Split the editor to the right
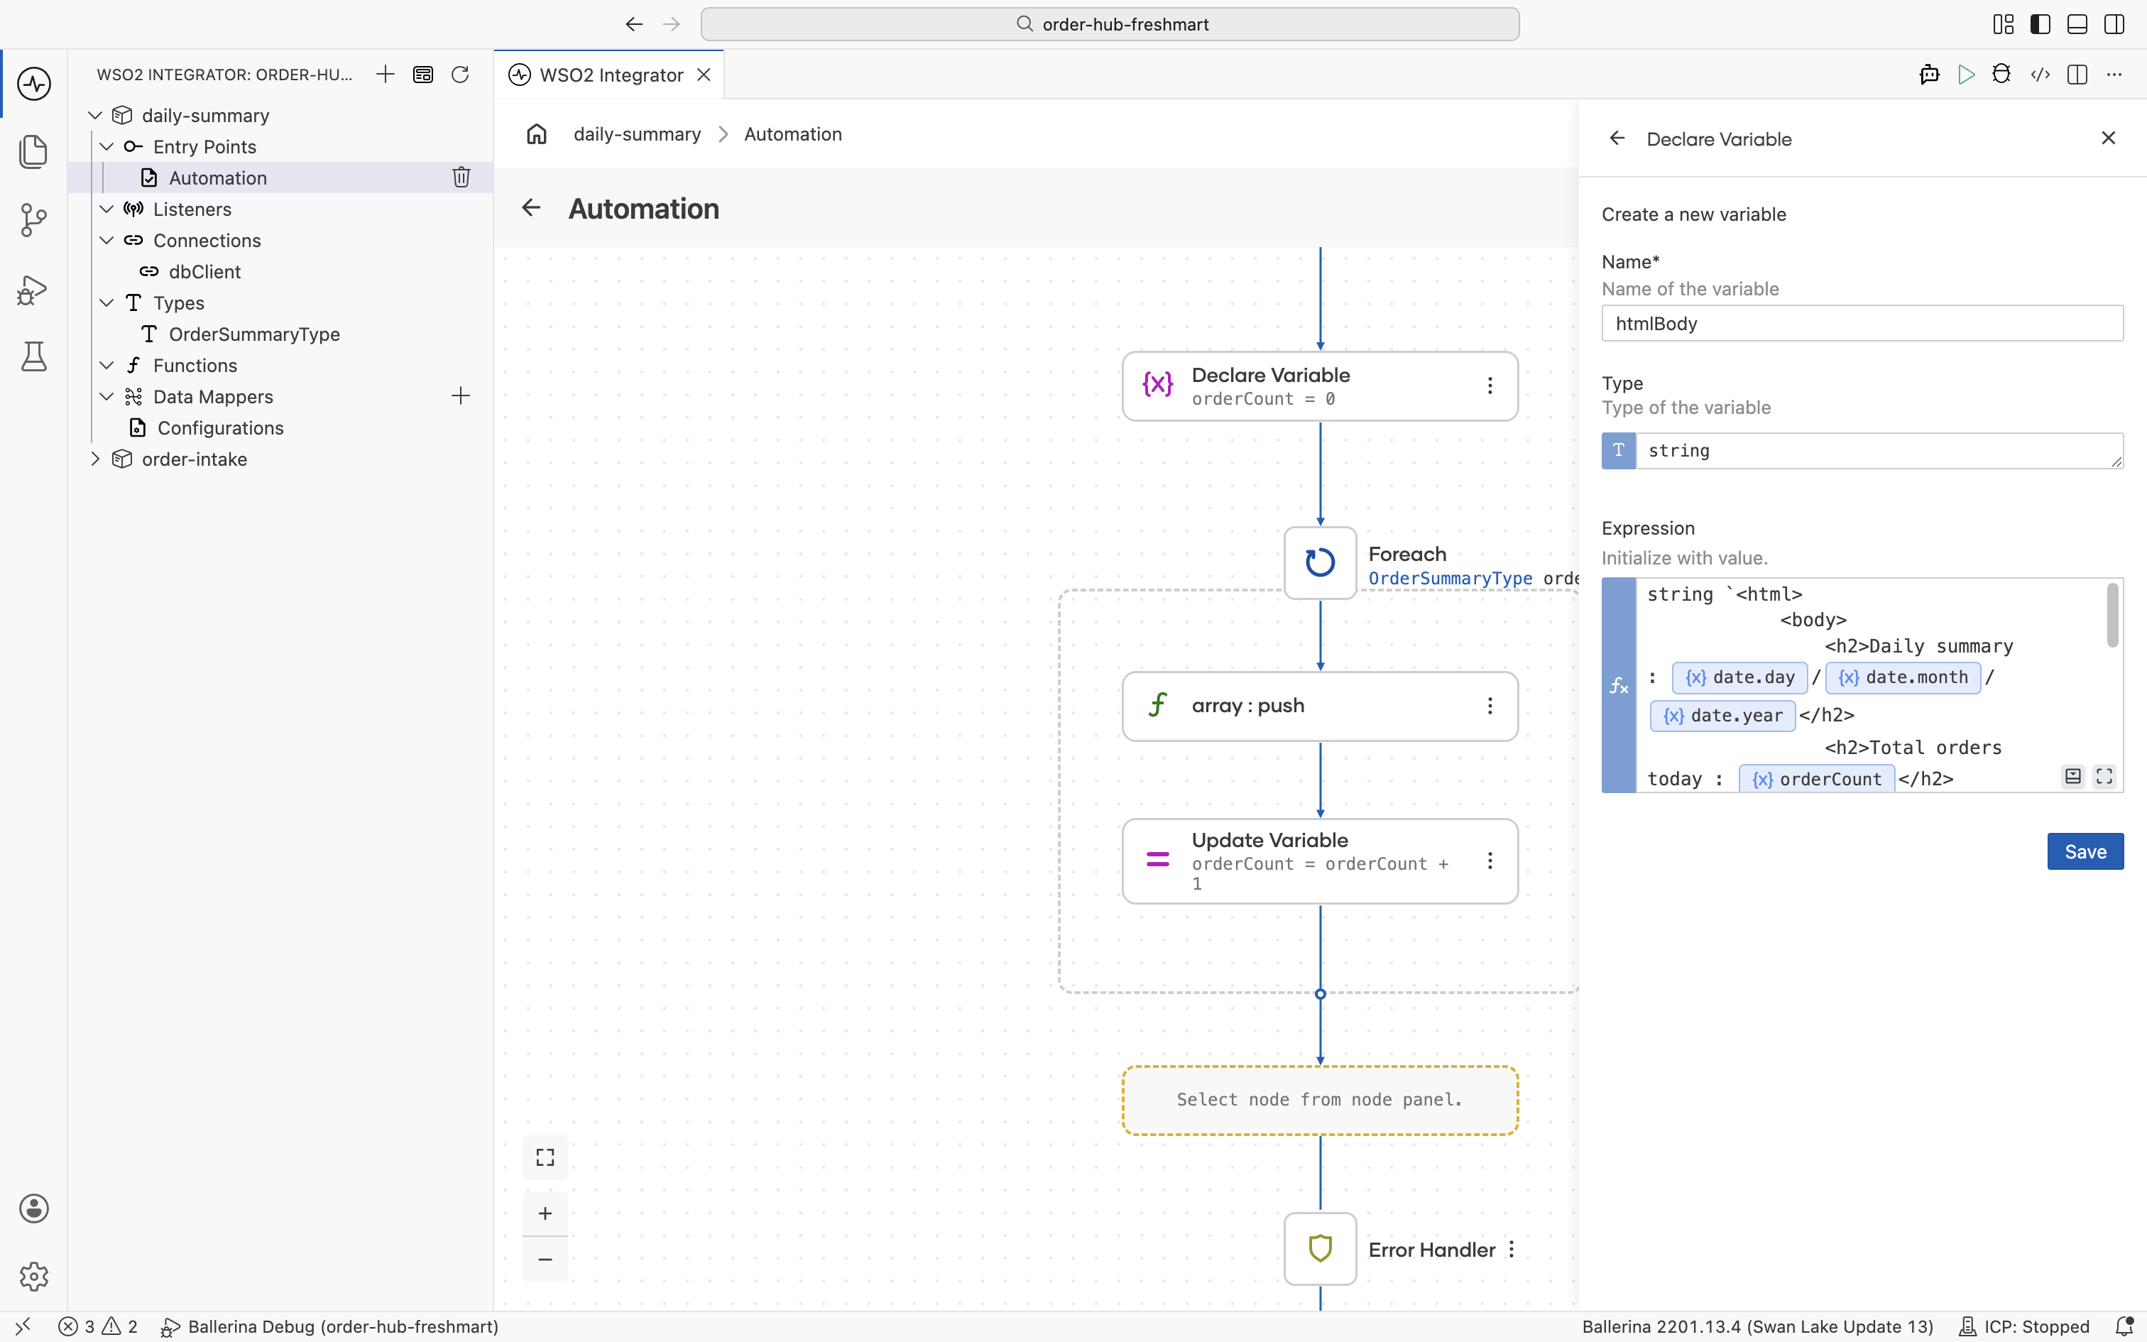This screenshot has height=1342, width=2147. (x=2077, y=75)
